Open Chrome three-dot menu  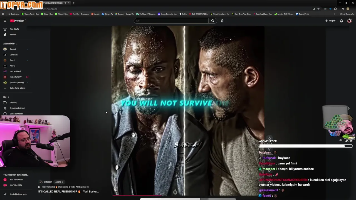tap(353, 9)
